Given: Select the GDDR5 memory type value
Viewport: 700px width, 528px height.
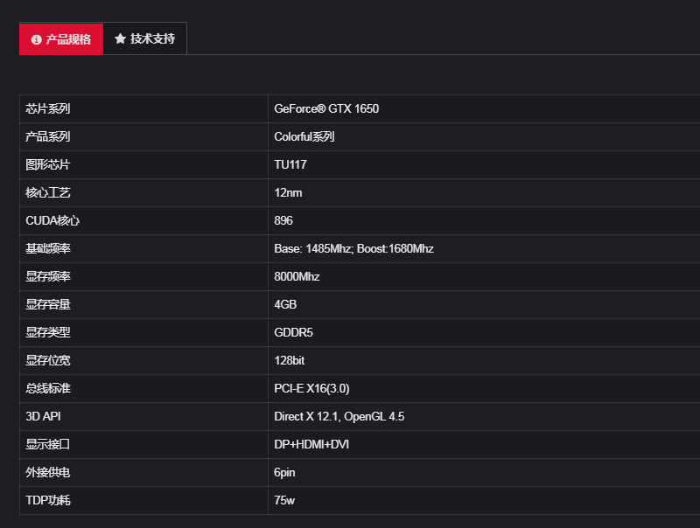Looking at the screenshot, I should pos(294,332).
